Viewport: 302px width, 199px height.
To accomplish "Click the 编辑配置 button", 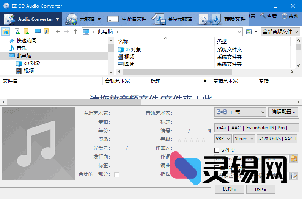I will pyautogui.click(x=283, y=112).
